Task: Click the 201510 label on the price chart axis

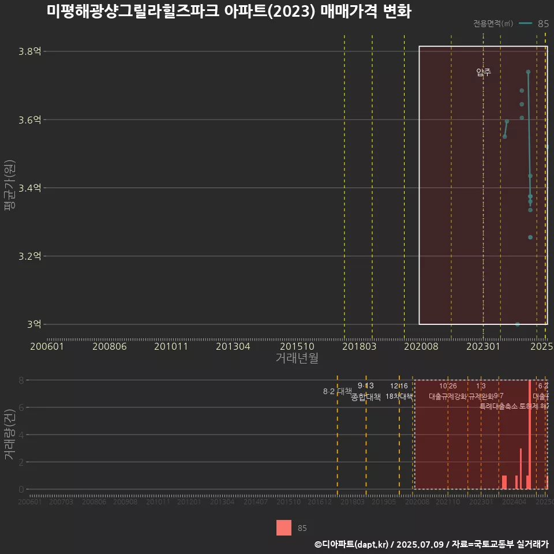Action: [297, 346]
